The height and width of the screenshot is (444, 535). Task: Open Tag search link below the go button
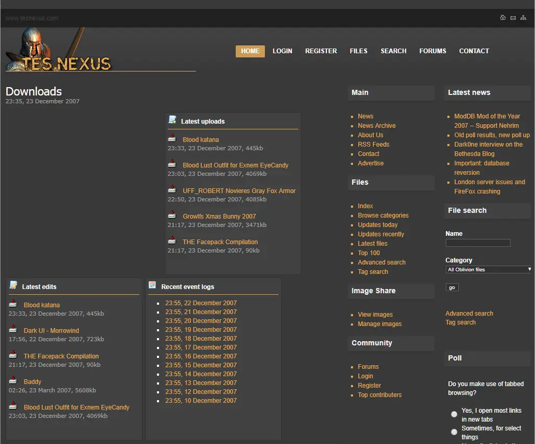(460, 322)
